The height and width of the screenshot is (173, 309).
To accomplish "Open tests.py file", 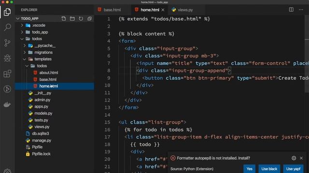I will [41, 120].
